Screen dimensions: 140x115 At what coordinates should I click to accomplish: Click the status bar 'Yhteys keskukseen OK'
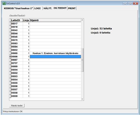pos(13,112)
